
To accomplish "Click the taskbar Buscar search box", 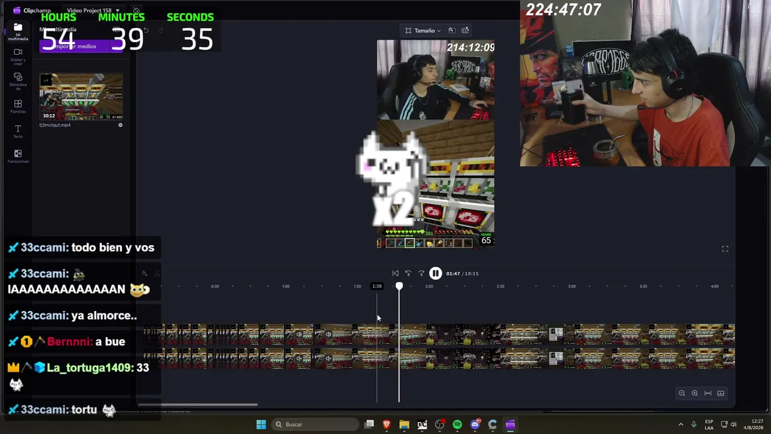I will (314, 424).
